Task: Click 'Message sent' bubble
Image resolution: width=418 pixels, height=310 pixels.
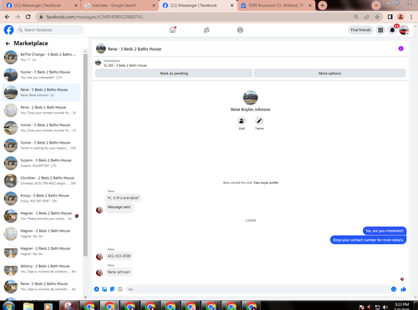Action: tap(120, 207)
